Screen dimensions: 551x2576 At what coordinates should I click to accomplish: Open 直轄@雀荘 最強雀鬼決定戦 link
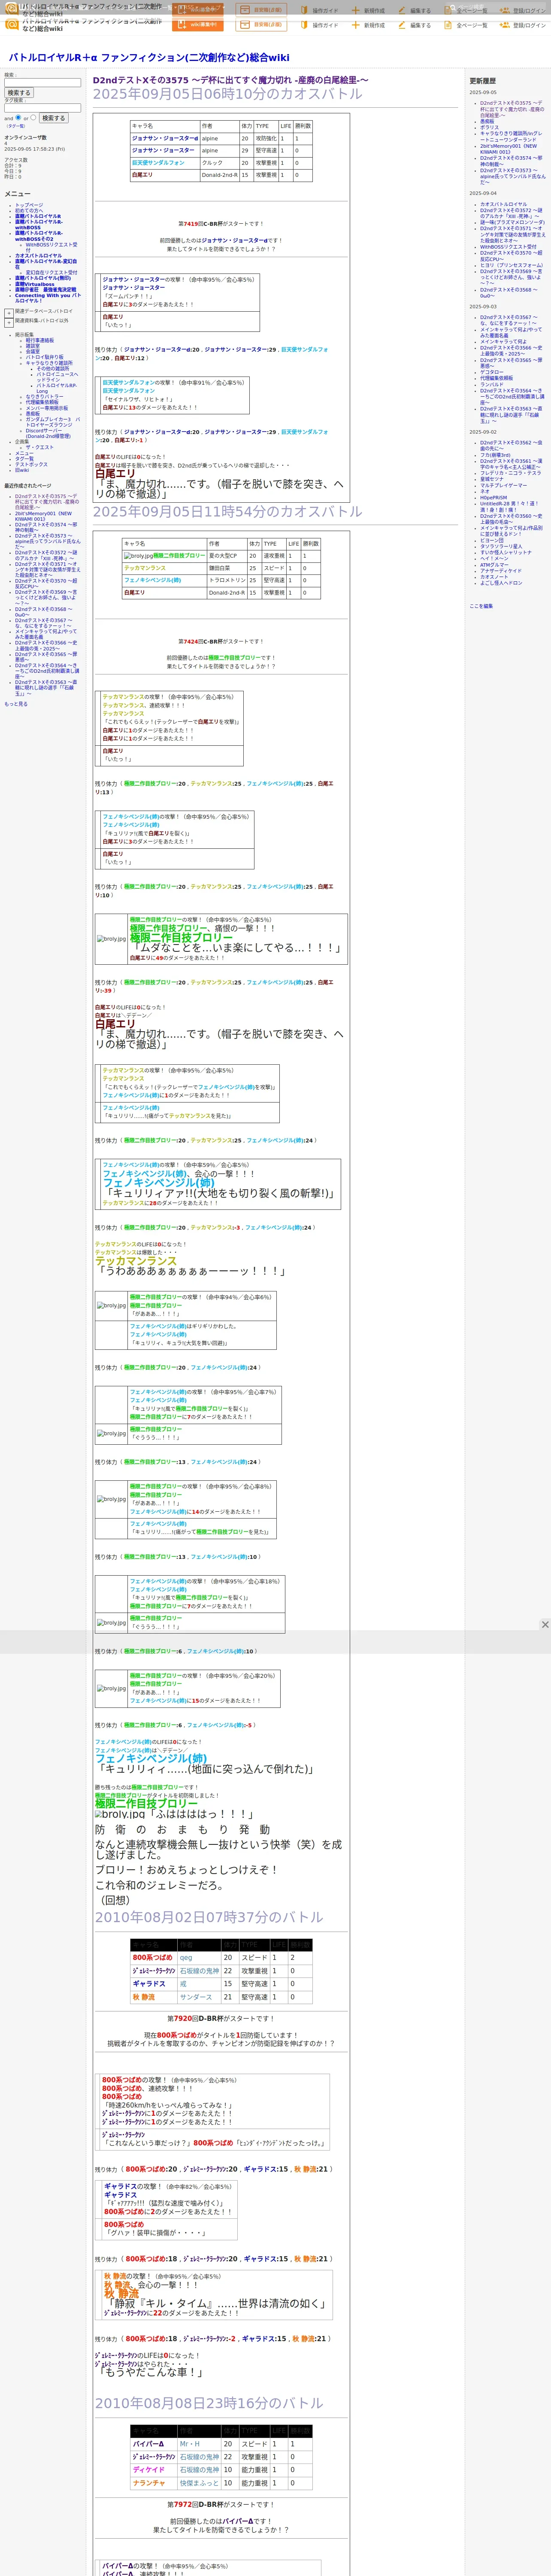[45, 290]
